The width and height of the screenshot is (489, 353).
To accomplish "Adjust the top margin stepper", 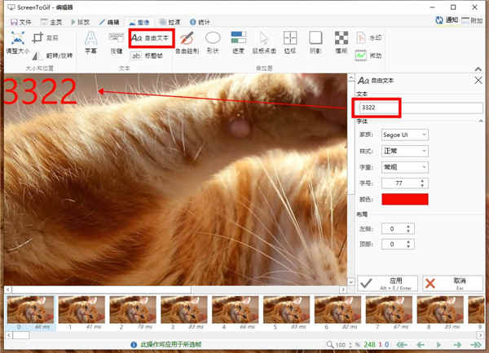I will 408,244.
